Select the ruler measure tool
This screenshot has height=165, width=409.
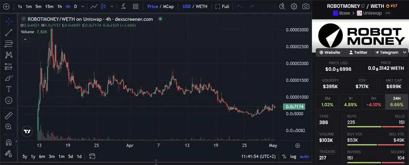coord(9,115)
